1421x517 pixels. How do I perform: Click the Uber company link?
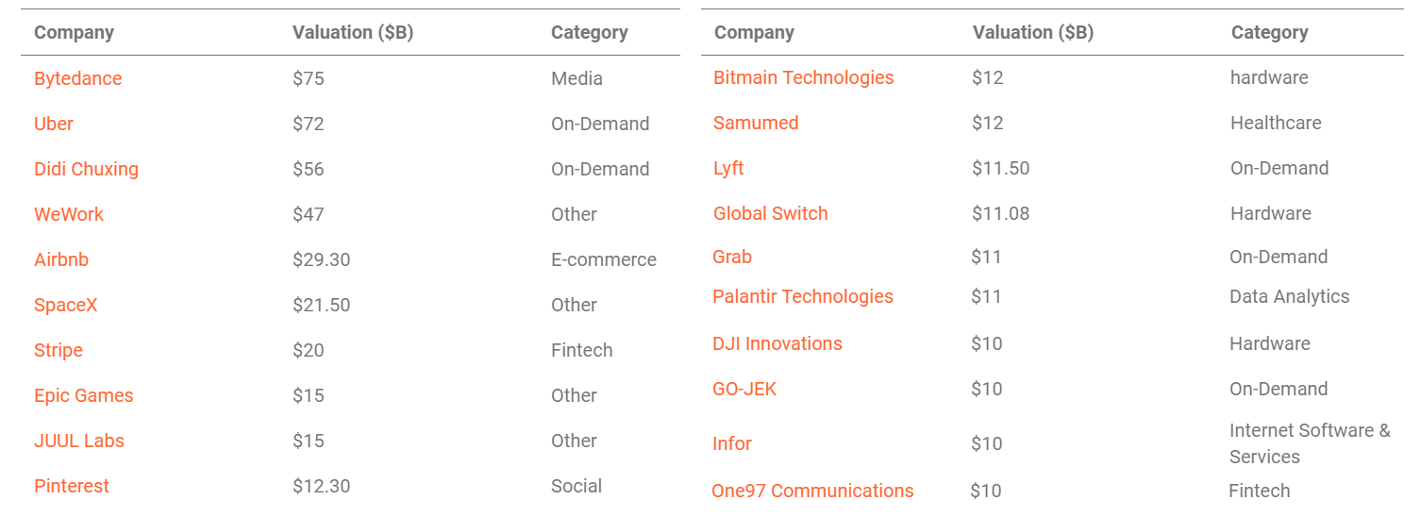(53, 124)
